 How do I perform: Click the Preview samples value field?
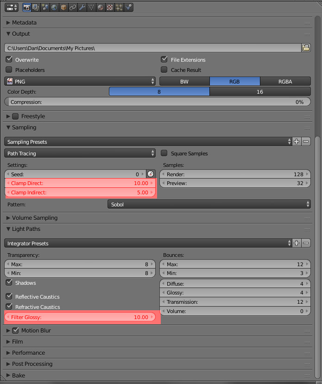click(235, 183)
